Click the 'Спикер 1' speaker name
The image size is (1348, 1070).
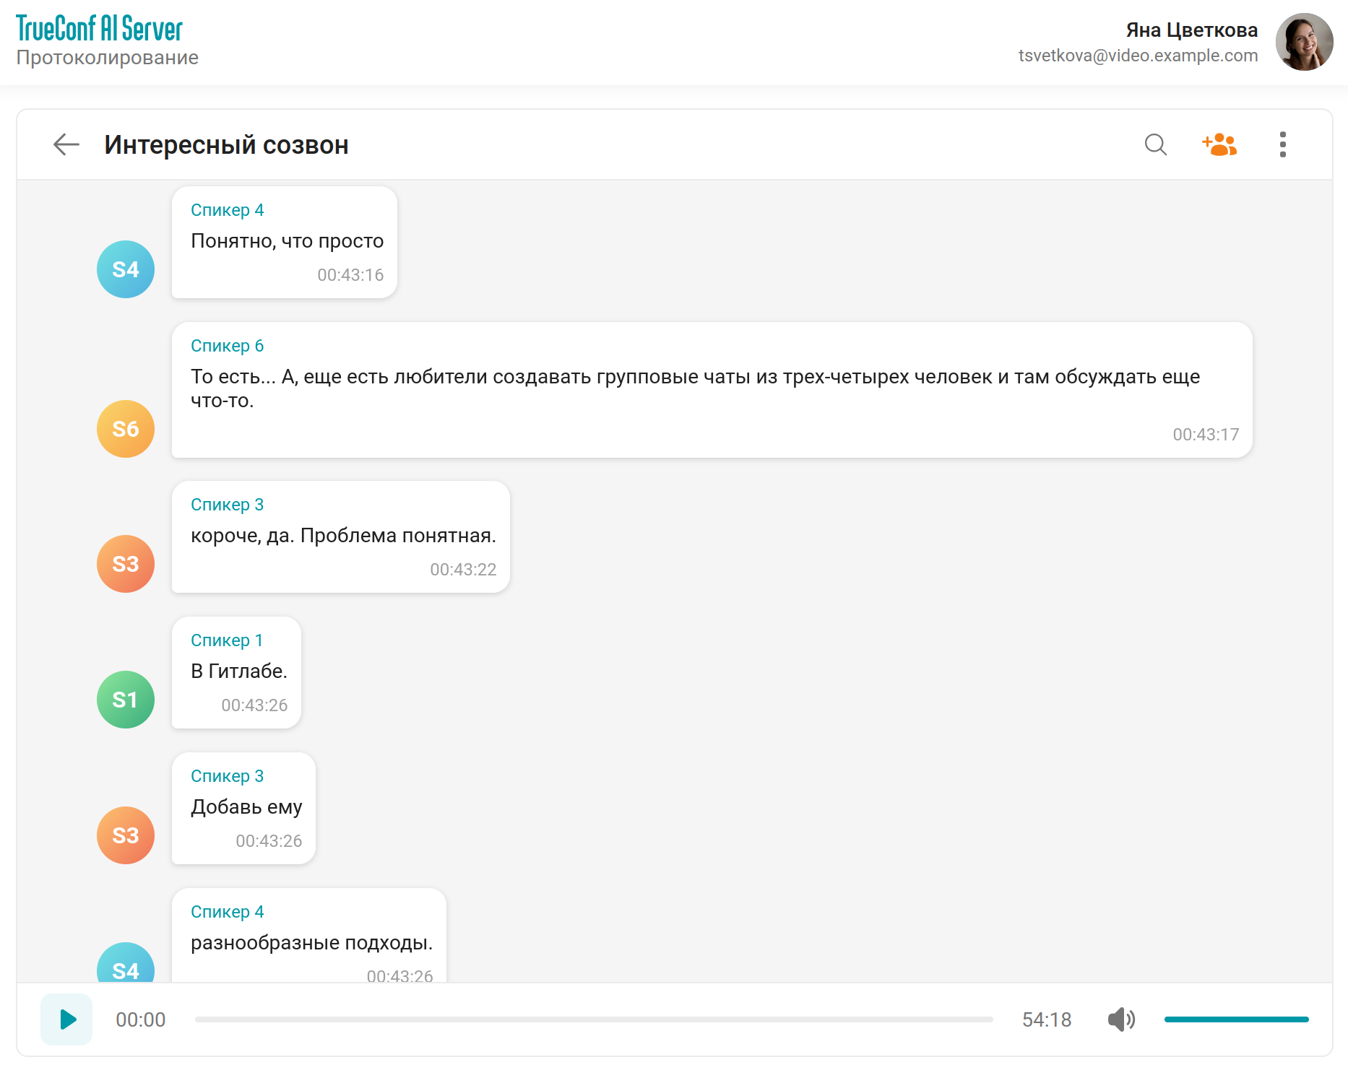[227, 640]
